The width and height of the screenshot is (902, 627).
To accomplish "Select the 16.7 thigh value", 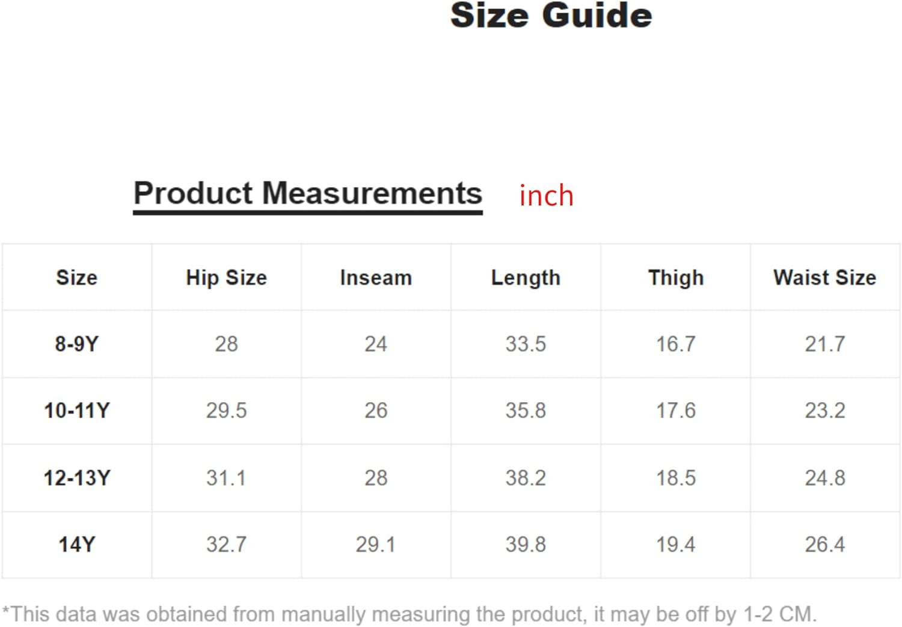I will click(x=676, y=344).
